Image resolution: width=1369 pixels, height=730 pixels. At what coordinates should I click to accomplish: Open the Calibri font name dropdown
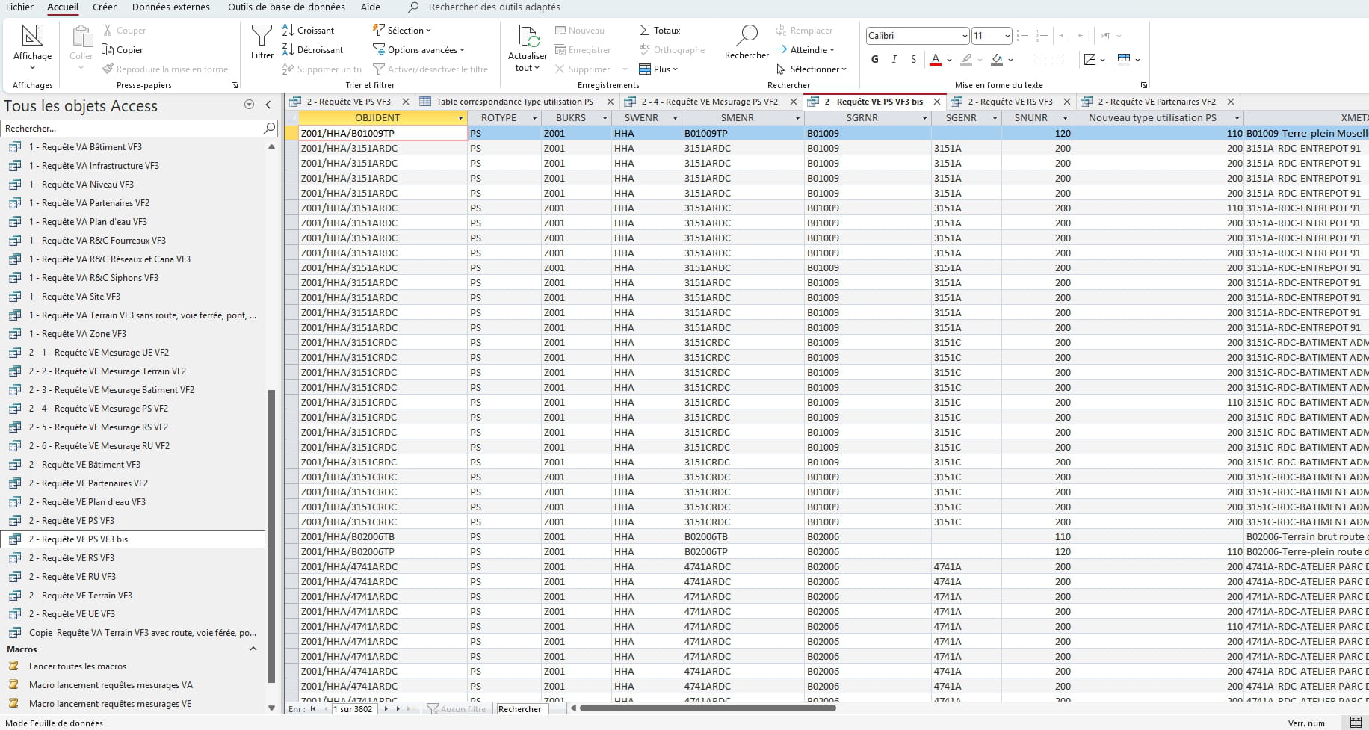click(964, 36)
